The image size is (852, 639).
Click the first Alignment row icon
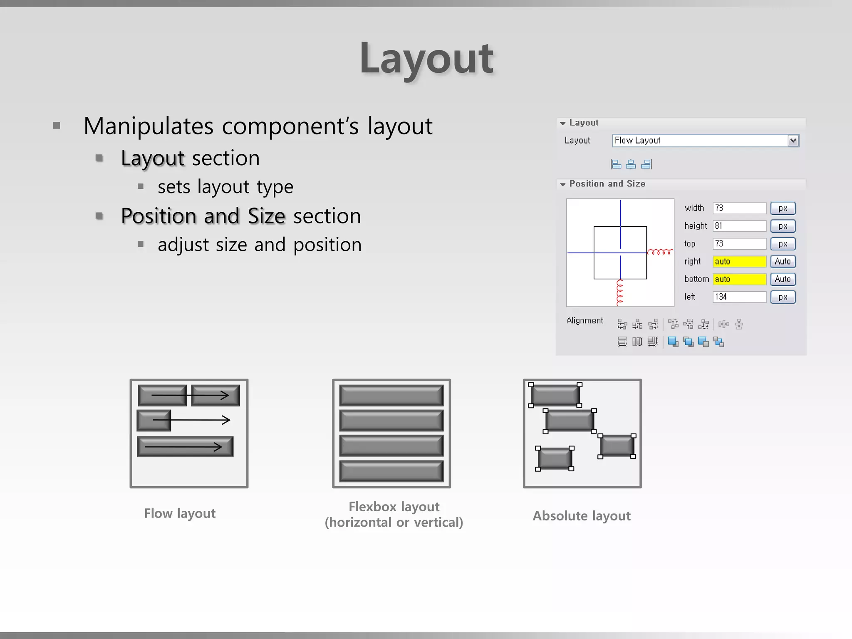(622, 324)
